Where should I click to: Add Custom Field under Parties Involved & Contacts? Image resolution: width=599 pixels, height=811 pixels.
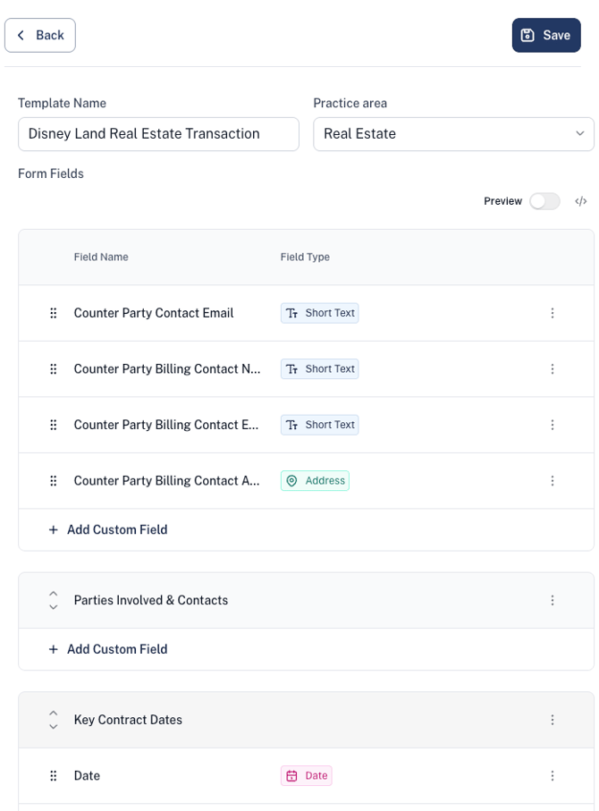(108, 649)
